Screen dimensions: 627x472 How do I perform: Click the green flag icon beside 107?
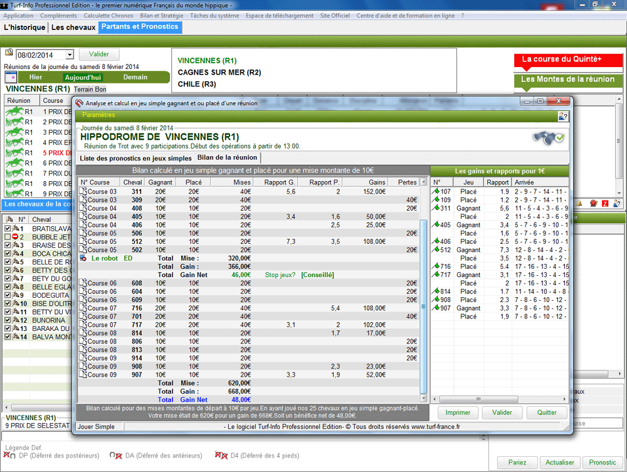tap(436, 192)
